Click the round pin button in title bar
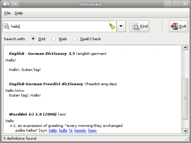Viewport: 191px width, 143px height. tap(15, 4)
